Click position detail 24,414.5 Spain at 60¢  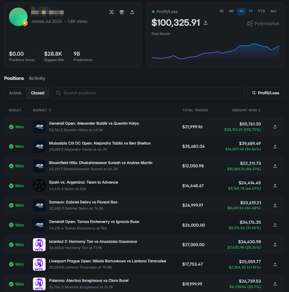68,189
